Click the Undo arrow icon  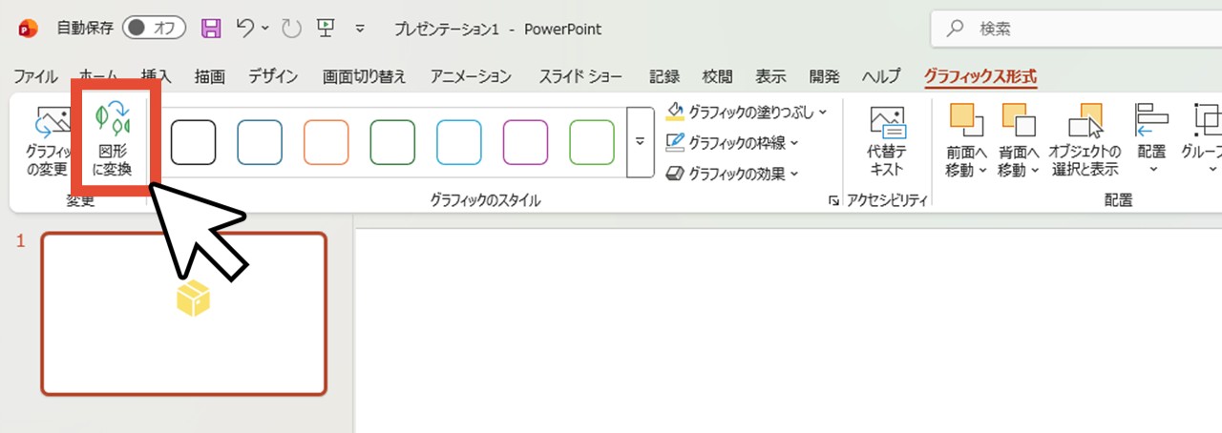tap(244, 29)
